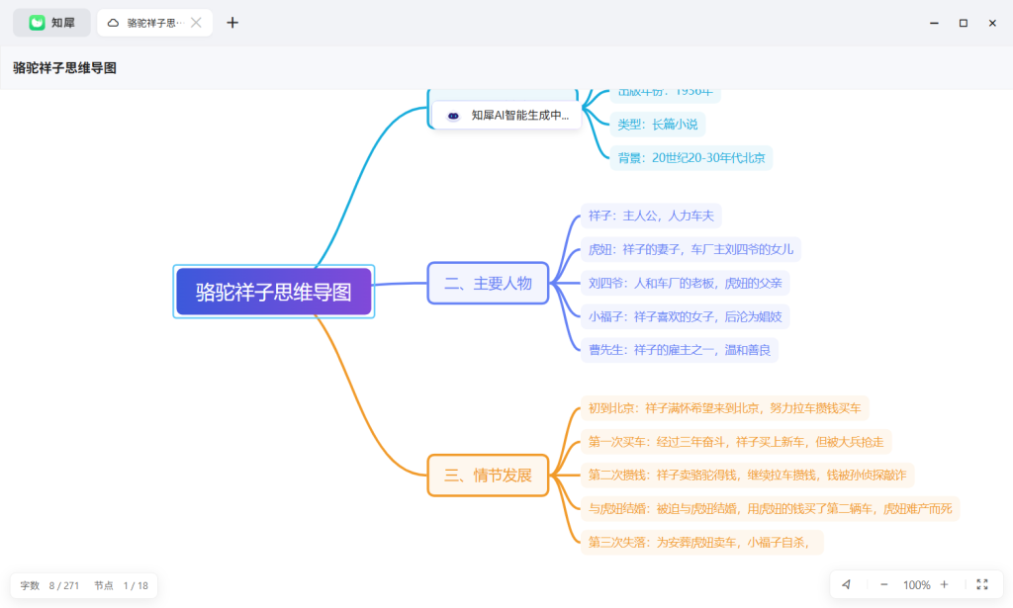The image size is (1013, 608).
Task: Click the 100% zoom level value
Action: [x=916, y=584]
